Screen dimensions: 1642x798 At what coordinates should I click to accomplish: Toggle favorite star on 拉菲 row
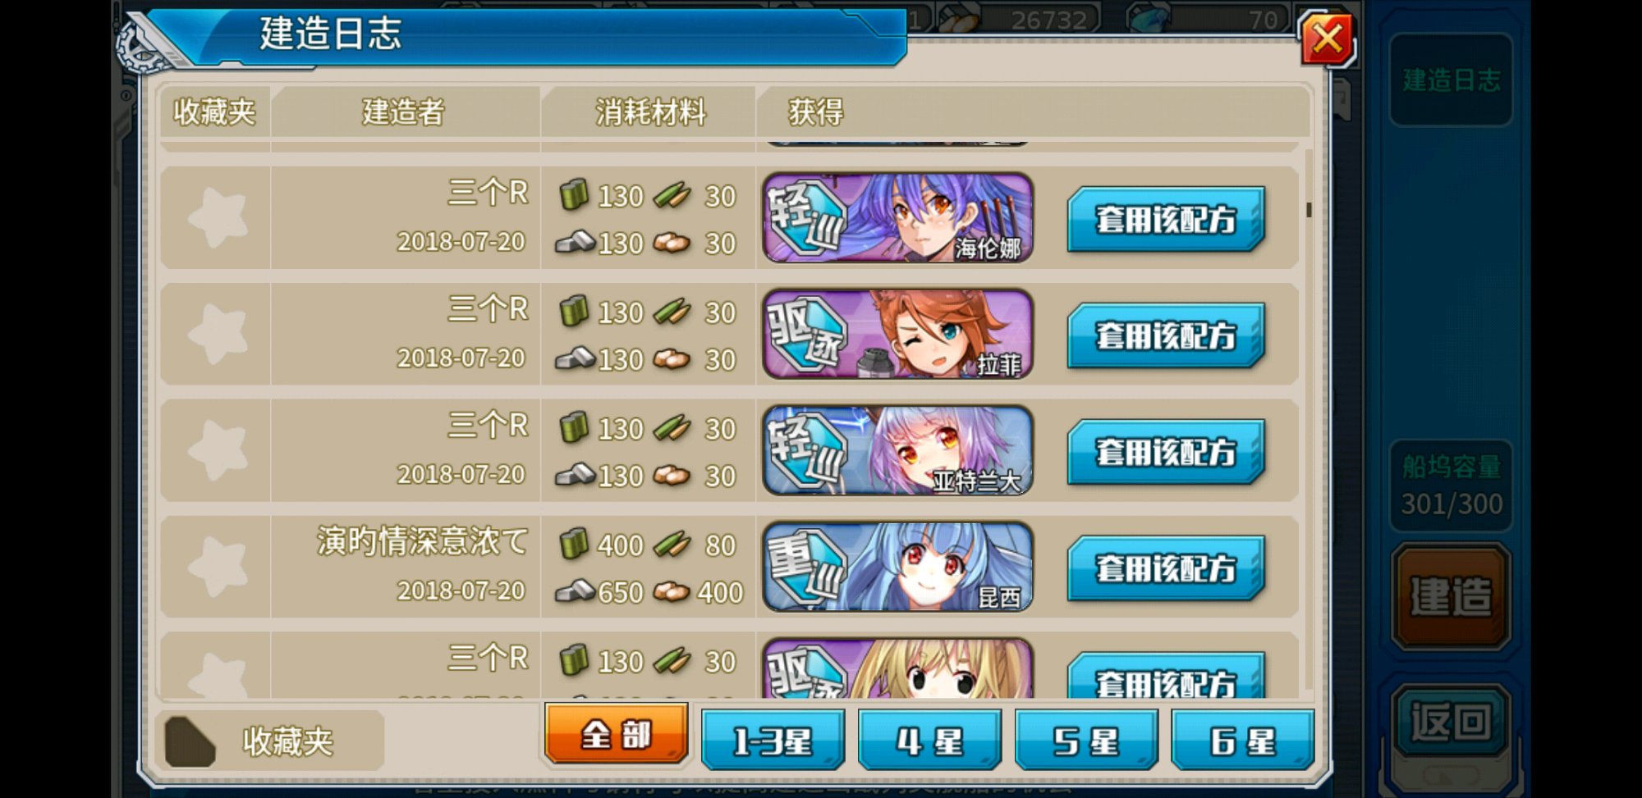point(218,334)
